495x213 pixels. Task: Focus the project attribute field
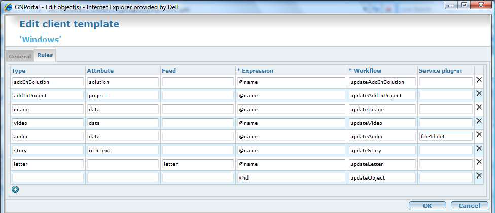(x=123, y=96)
